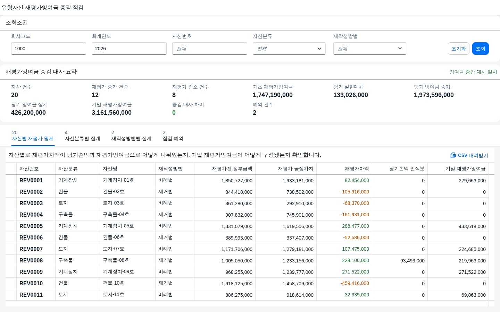Click the CSV 내려받기 button

(x=469, y=155)
